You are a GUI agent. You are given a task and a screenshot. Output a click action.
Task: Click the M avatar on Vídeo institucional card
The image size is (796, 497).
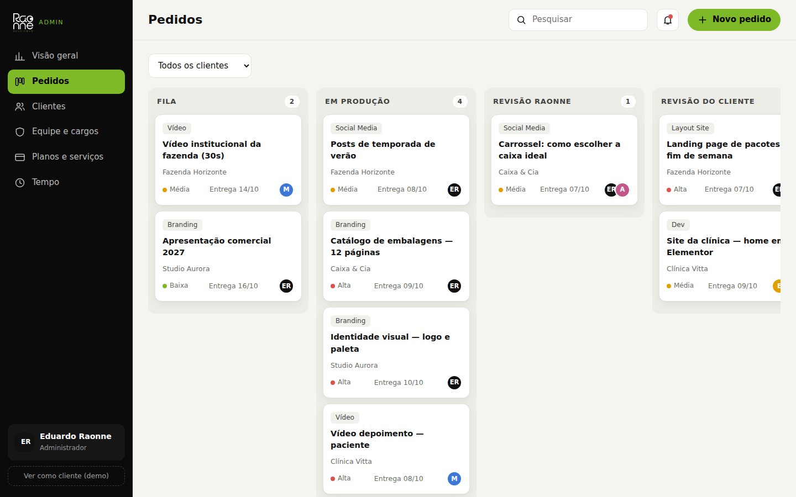[x=286, y=189]
